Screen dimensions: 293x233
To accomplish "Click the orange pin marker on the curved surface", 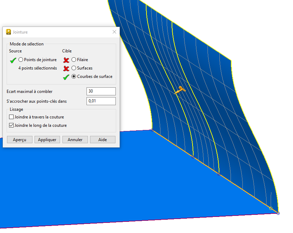I will click(x=180, y=90).
